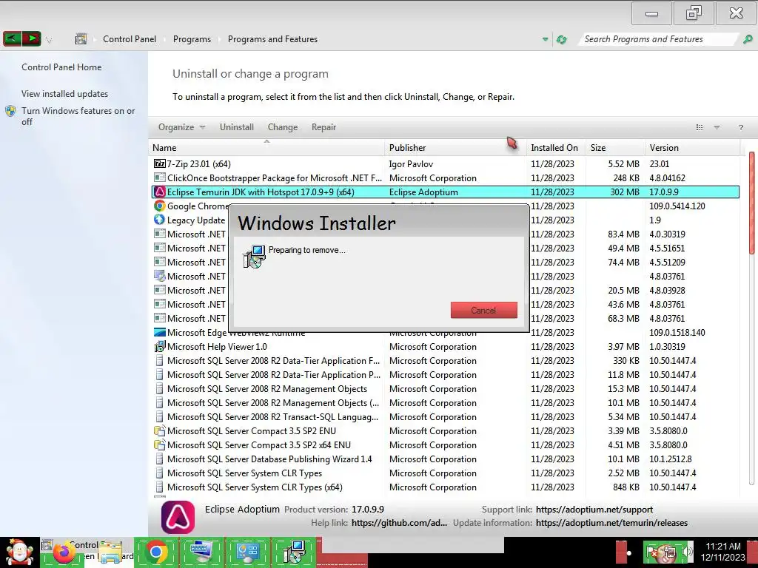Sort by Installed On column header
The width and height of the screenshot is (758, 568).
coord(557,148)
